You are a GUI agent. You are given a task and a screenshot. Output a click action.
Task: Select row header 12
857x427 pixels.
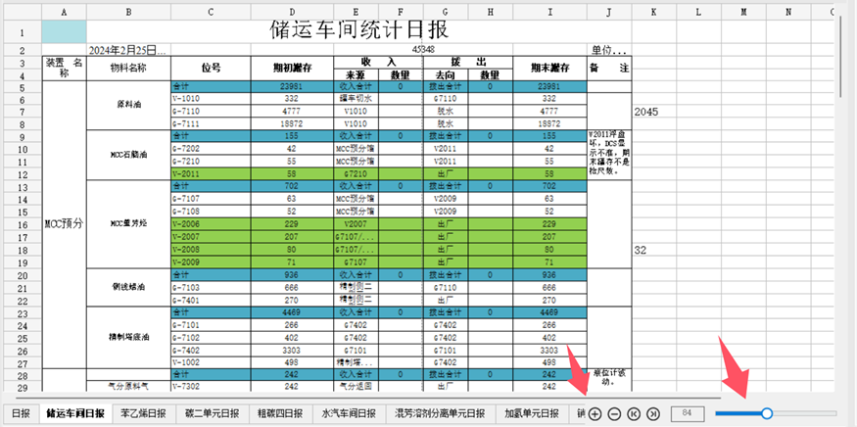22,174
